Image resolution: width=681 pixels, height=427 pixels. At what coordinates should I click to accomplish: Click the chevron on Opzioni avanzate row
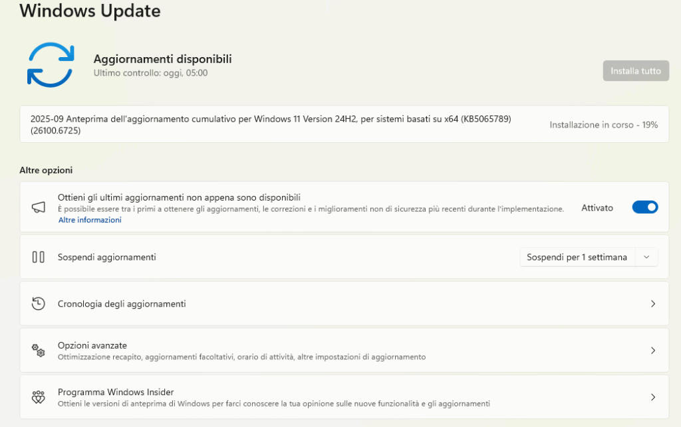(x=652, y=351)
